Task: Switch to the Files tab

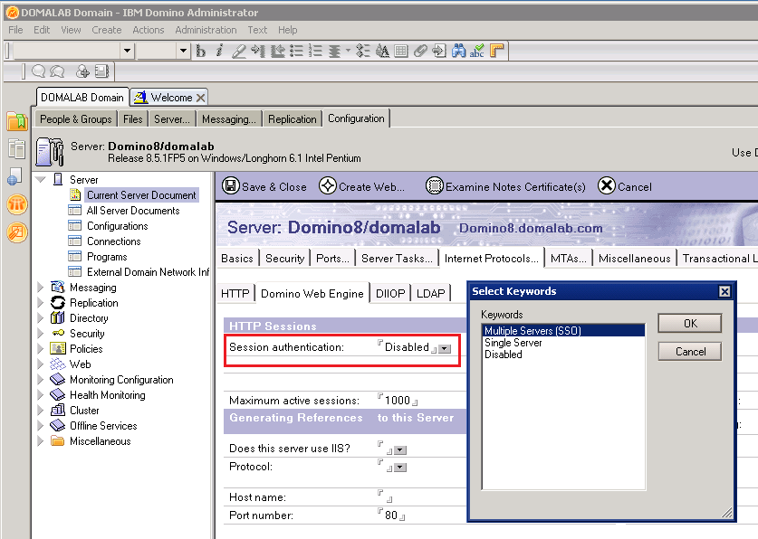Action: click(133, 119)
